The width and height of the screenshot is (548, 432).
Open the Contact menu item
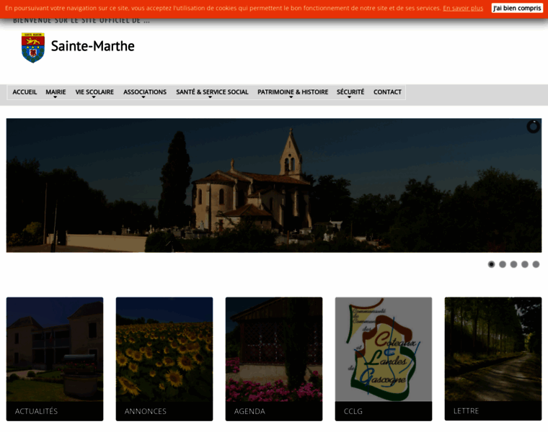pyautogui.click(x=387, y=92)
